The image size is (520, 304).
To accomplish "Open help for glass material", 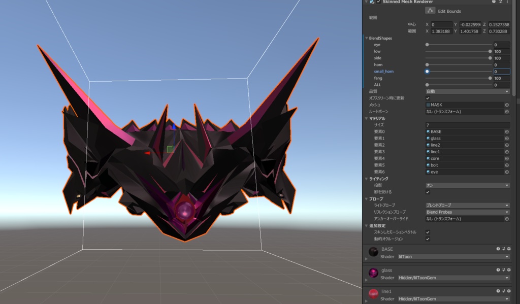I will point(498,270).
